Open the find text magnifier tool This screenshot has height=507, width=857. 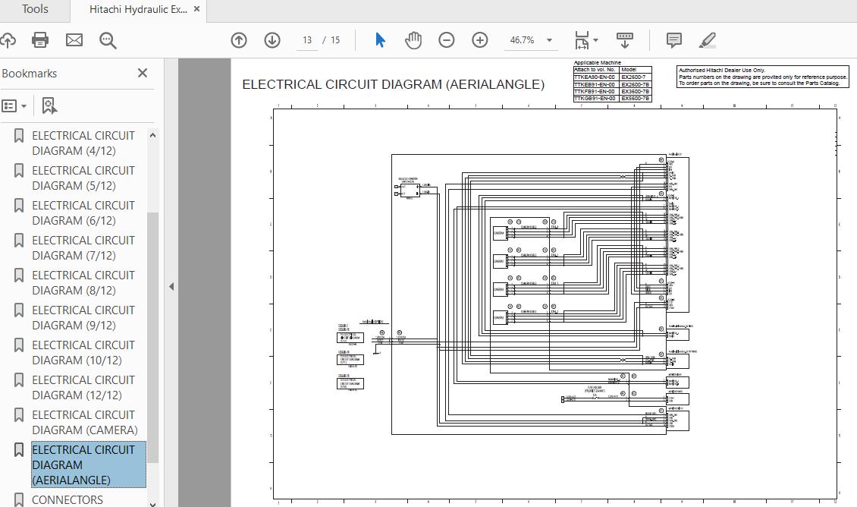click(x=108, y=40)
